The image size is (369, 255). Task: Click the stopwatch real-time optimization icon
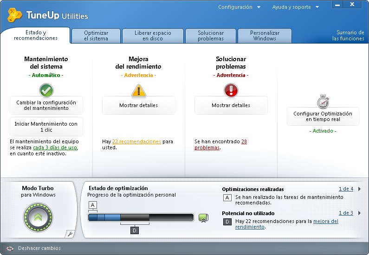323,102
